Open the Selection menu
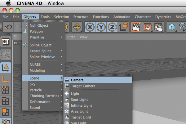 pyautogui.click(x=62, y=17)
